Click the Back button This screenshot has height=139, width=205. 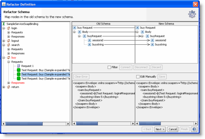(147, 129)
